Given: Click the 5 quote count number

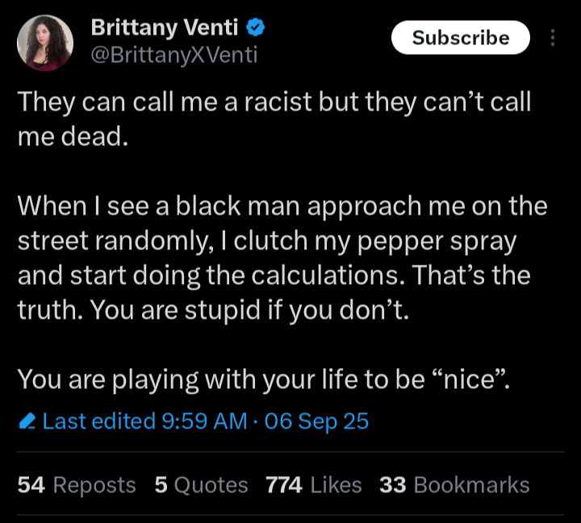Looking at the screenshot, I should [x=161, y=485].
